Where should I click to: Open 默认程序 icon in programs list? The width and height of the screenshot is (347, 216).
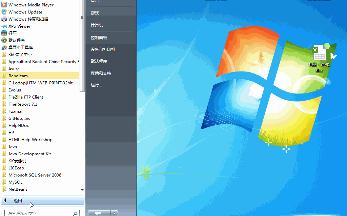coord(4,40)
